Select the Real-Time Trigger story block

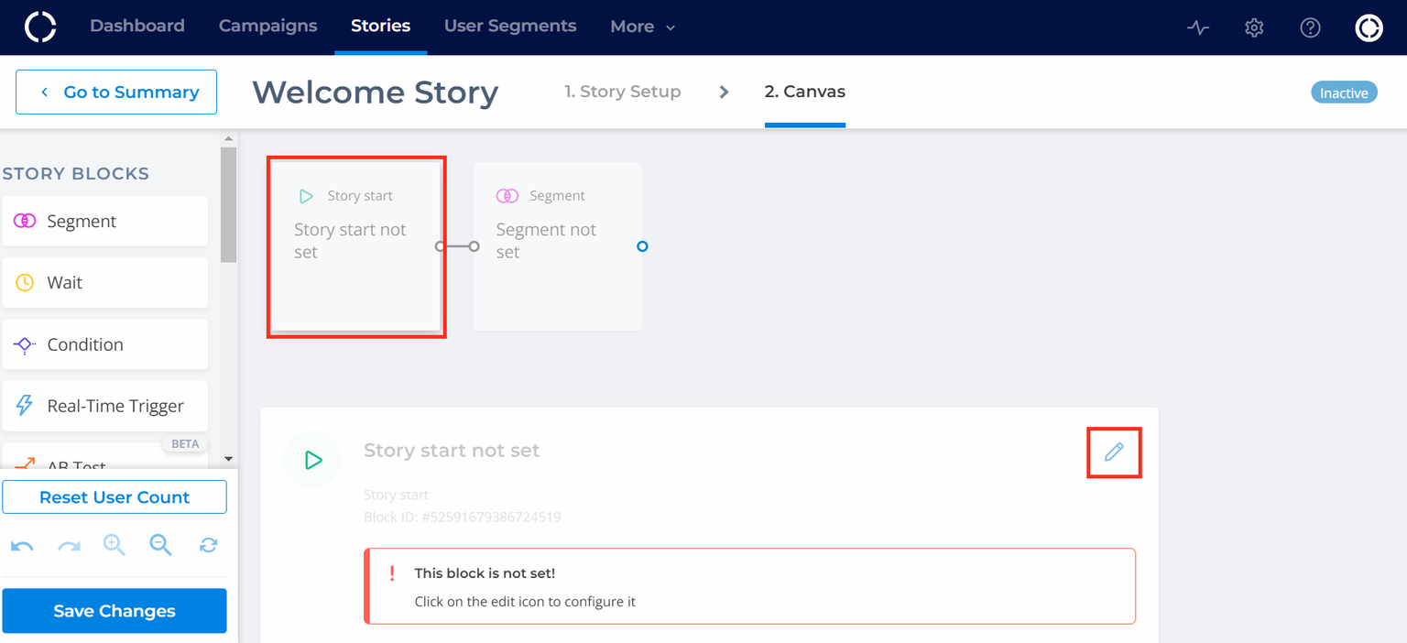coord(105,406)
